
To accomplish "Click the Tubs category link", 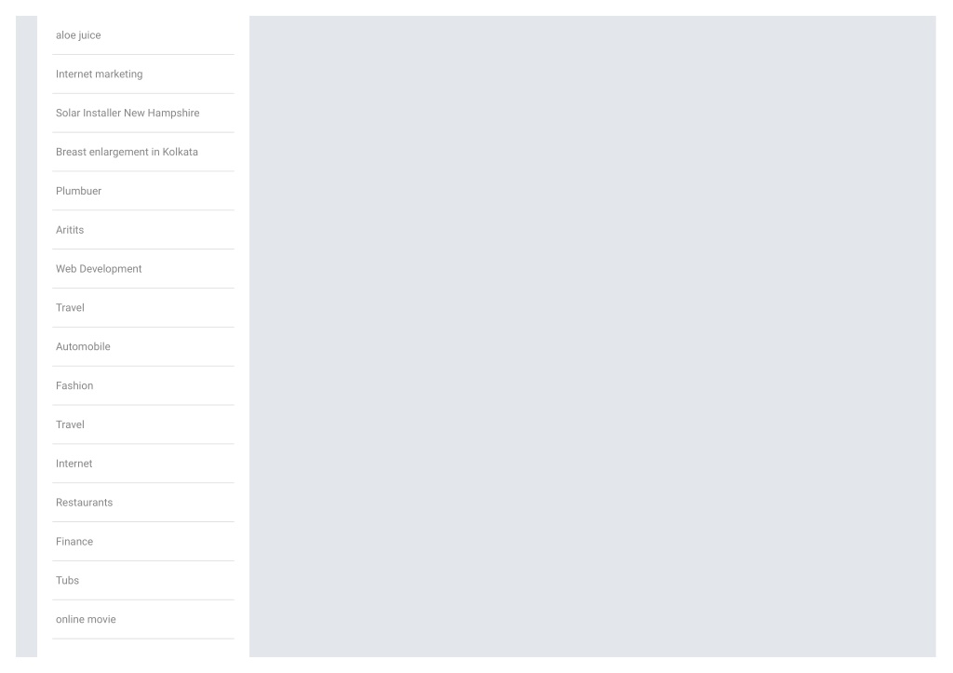I will pyautogui.click(x=67, y=580).
